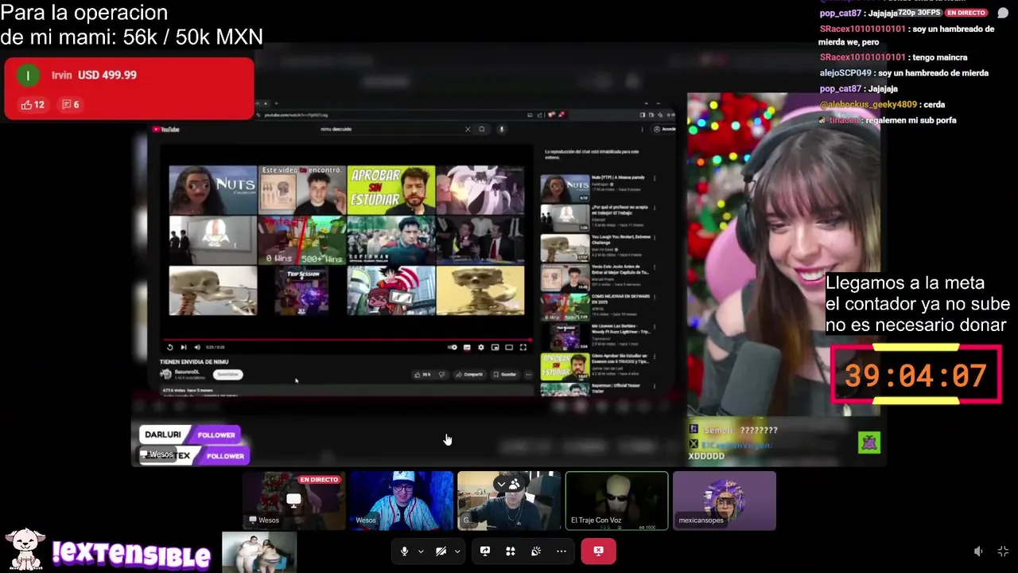
Task: Click the comments count 6 on Irvin's Super Chat
Action: click(x=70, y=104)
